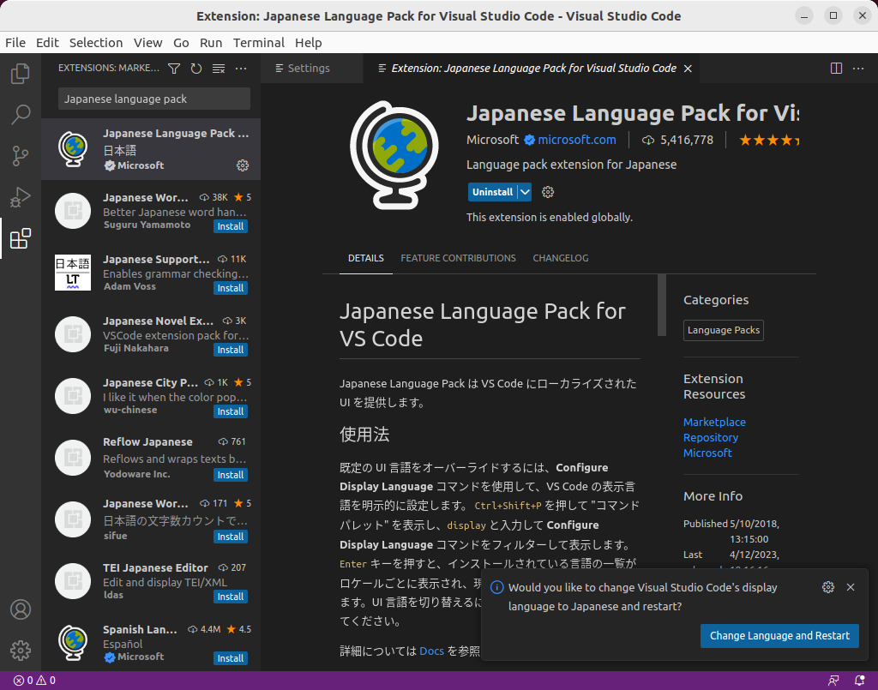Select the Extensions view icon
This screenshot has height=690, width=878.
point(21,238)
